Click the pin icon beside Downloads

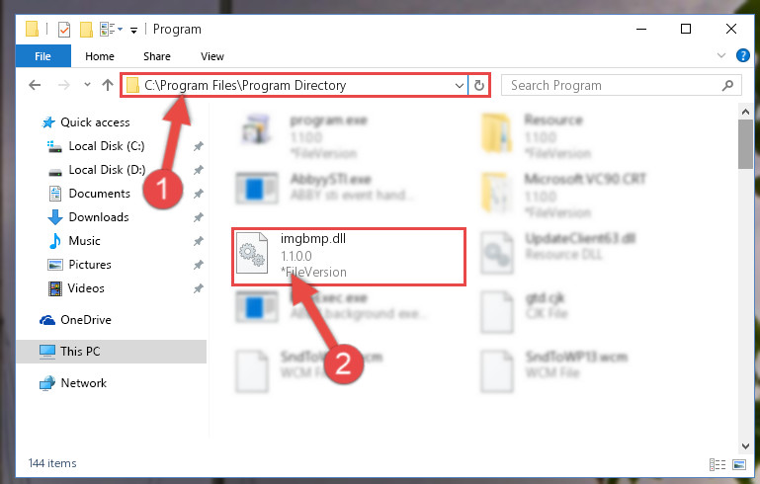click(x=199, y=217)
